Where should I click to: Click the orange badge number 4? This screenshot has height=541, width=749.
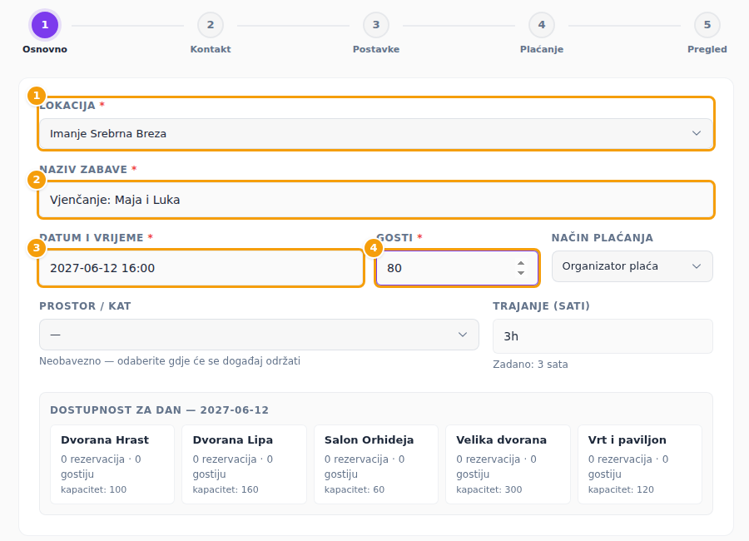pos(374,248)
